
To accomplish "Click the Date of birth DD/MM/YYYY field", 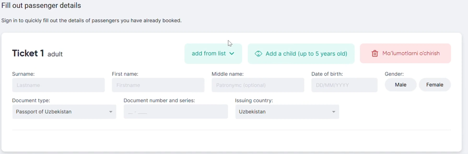I will tap(344, 85).
